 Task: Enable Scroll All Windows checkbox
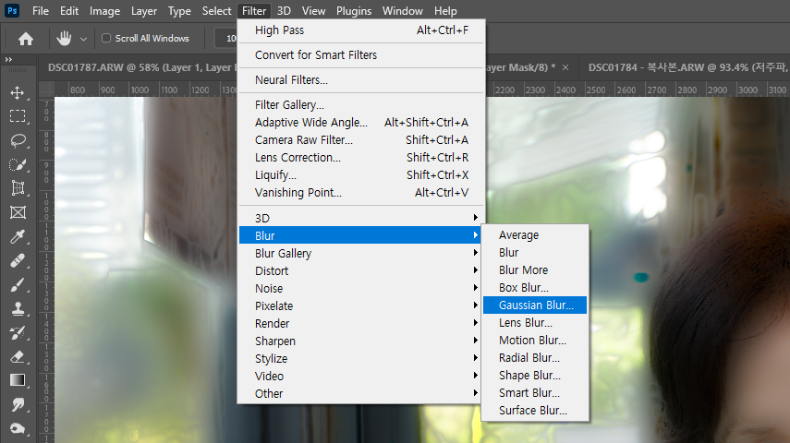pos(106,38)
